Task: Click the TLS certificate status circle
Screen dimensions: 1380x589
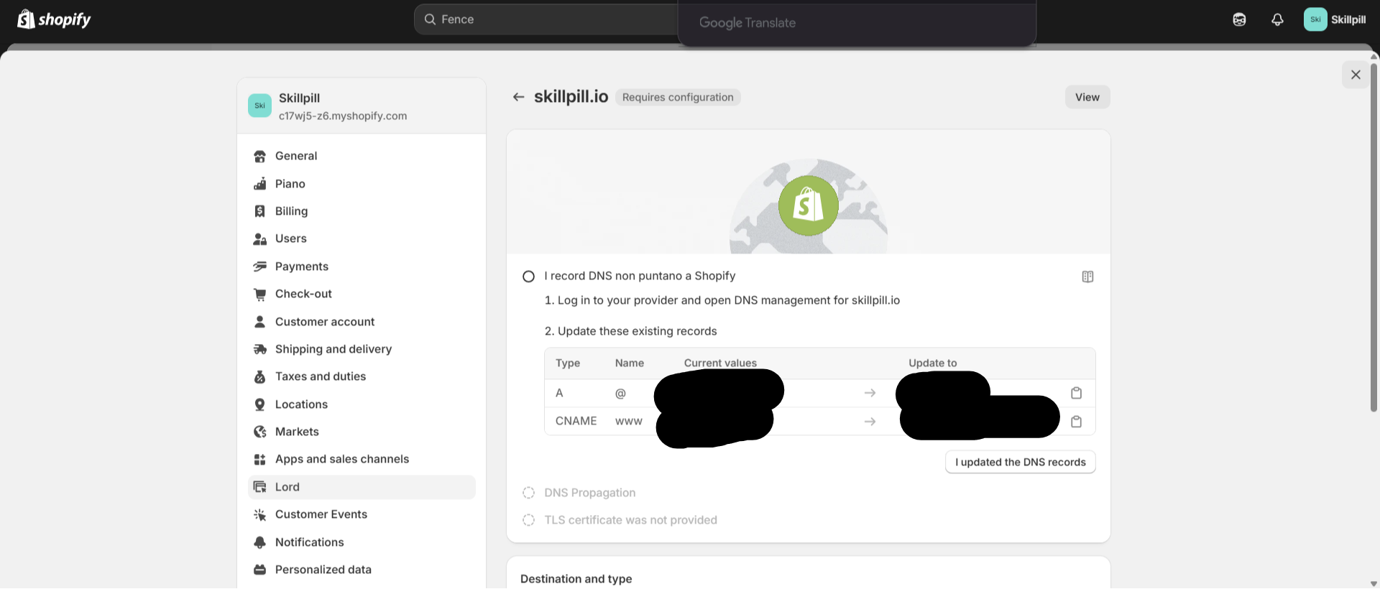Action: click(528, 520)
